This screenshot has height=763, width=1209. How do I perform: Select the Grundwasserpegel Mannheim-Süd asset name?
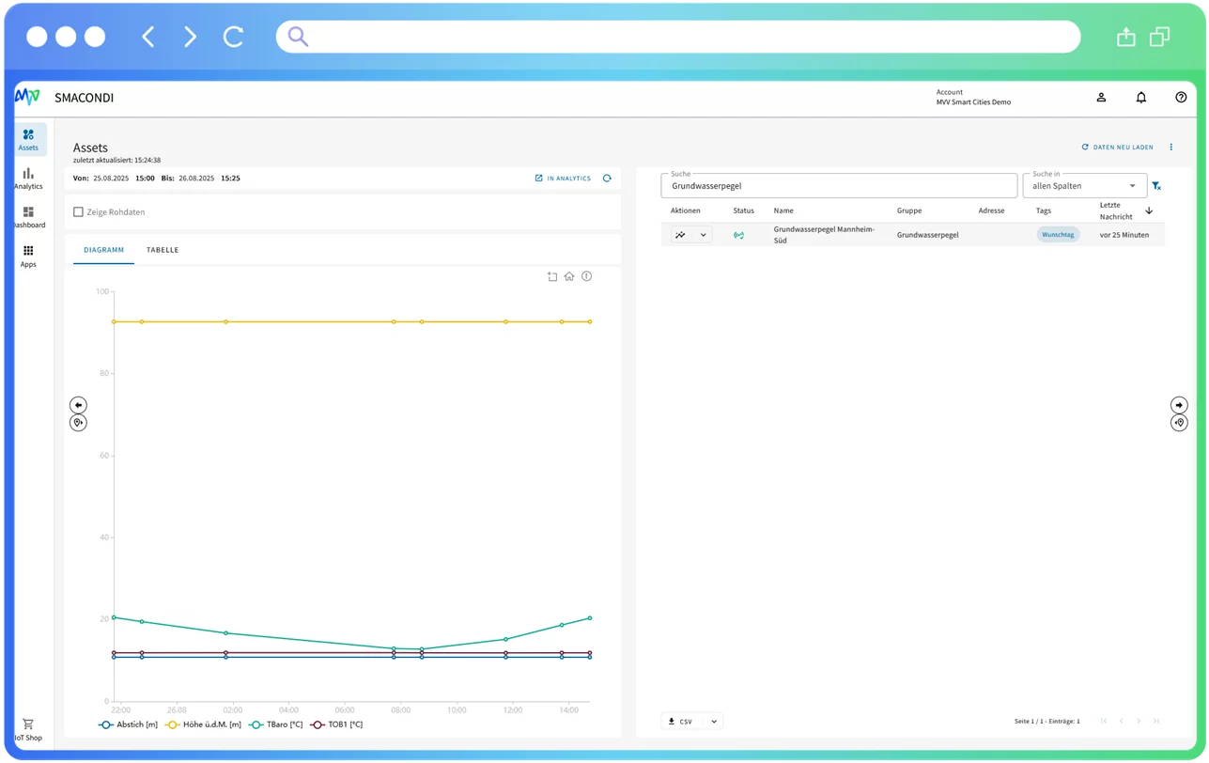824,235
